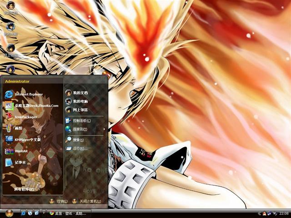Open the 运行(R)... run dialog
Screen dimensions: 291x218
(76, 149)
